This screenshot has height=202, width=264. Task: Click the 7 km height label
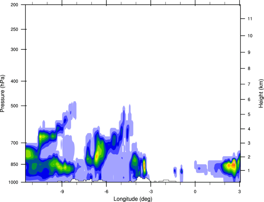click(249, 84)
